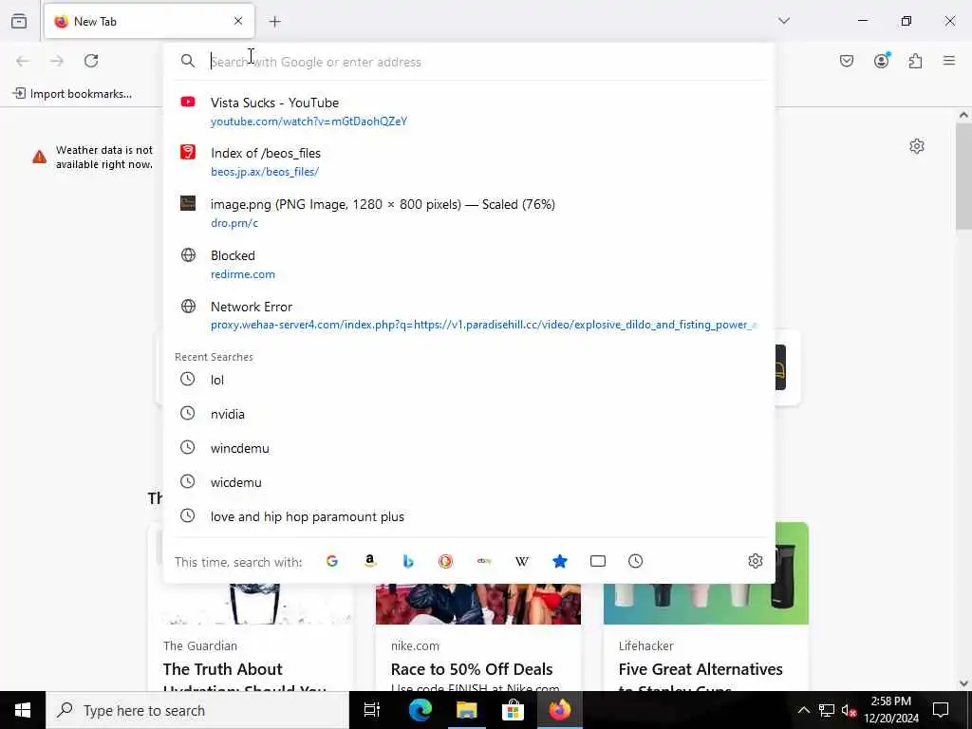Reload the current page

91,61
